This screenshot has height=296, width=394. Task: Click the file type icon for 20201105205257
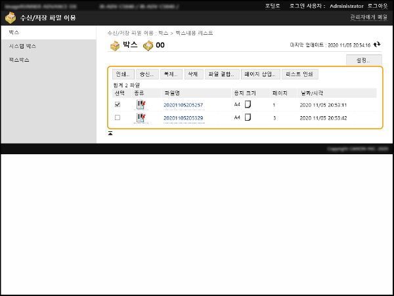pos(141,105)
